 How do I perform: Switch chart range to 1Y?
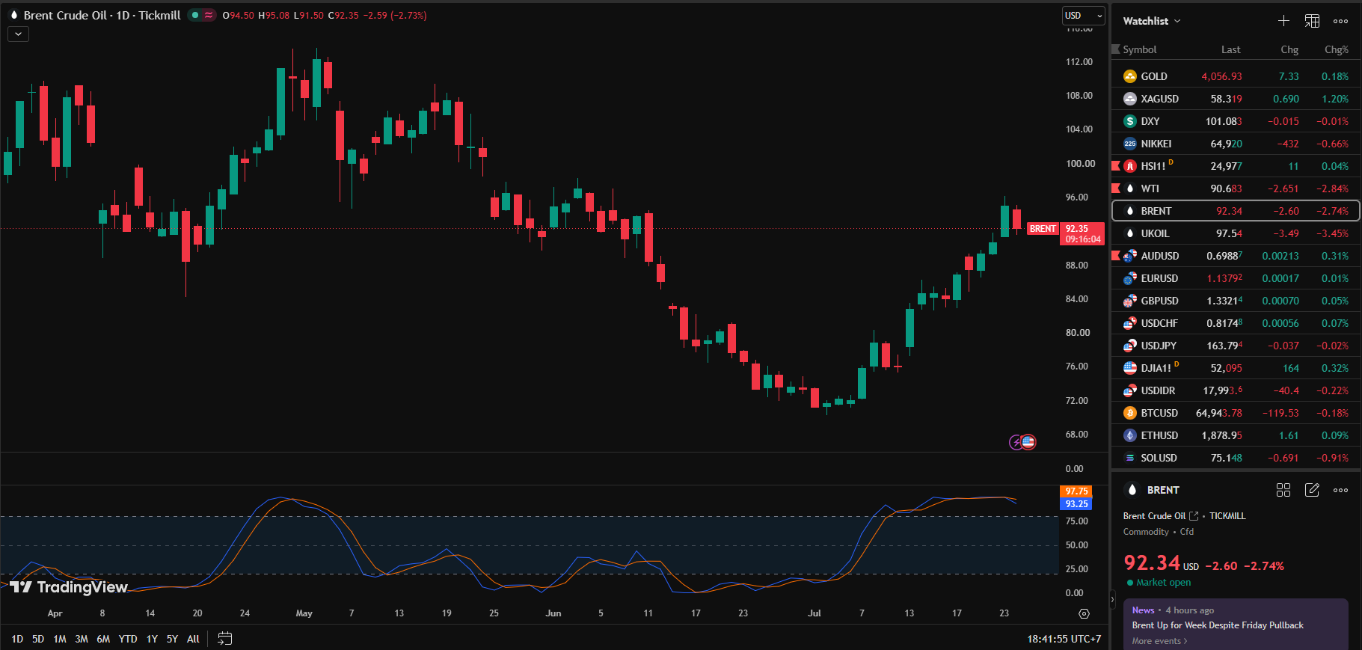click(152, 639)
